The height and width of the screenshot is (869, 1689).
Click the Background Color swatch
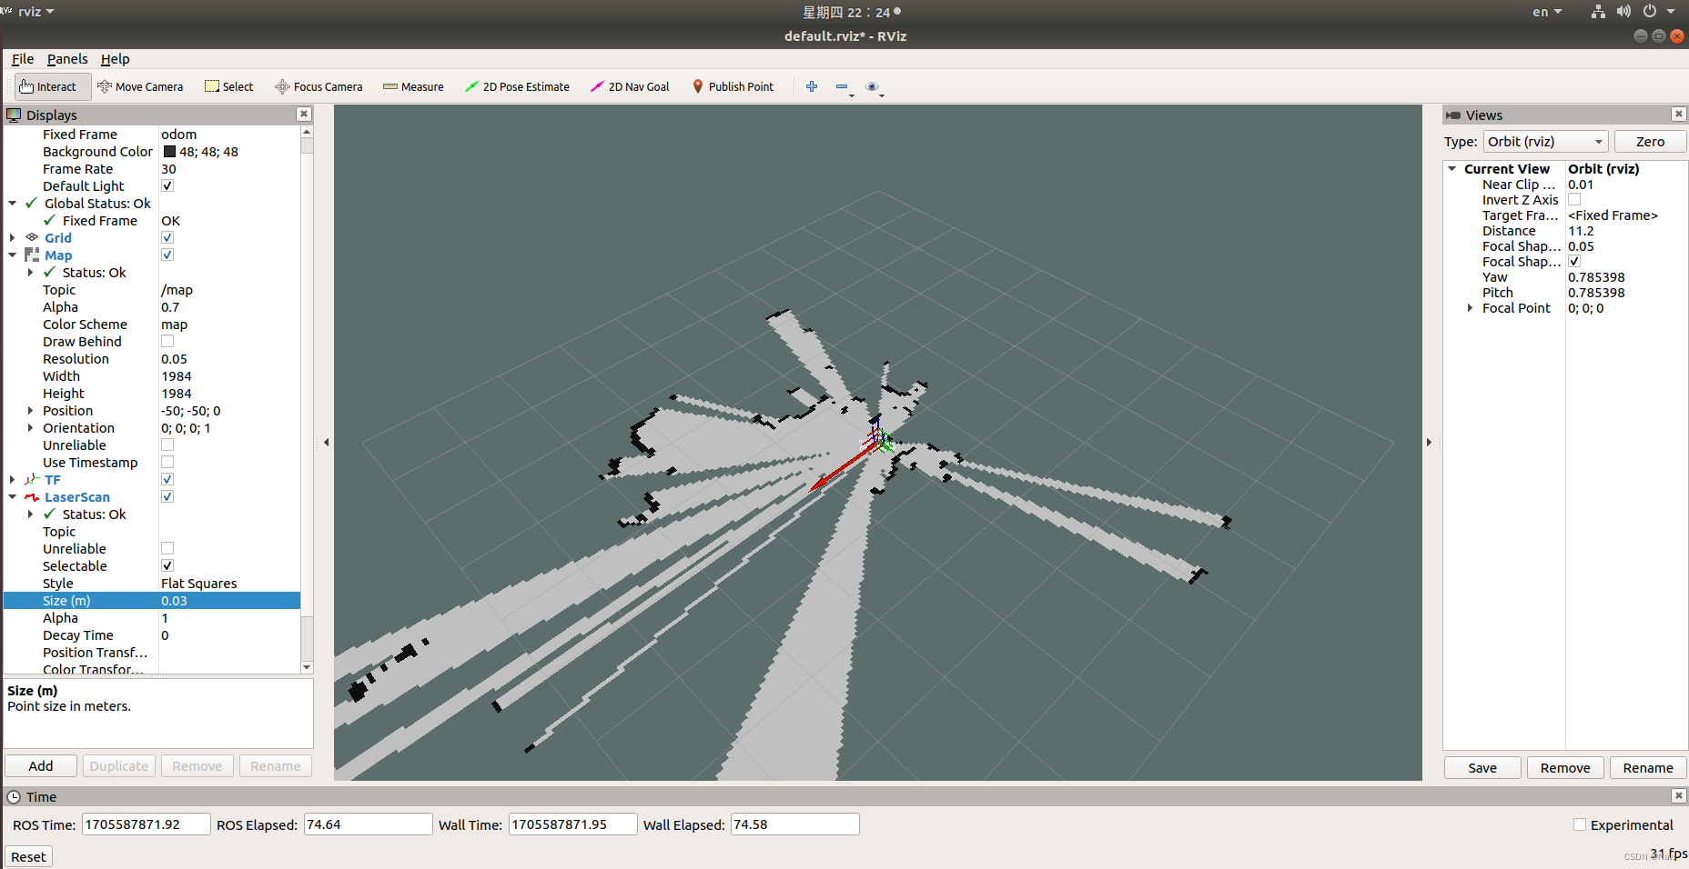[x=169, y=152]
